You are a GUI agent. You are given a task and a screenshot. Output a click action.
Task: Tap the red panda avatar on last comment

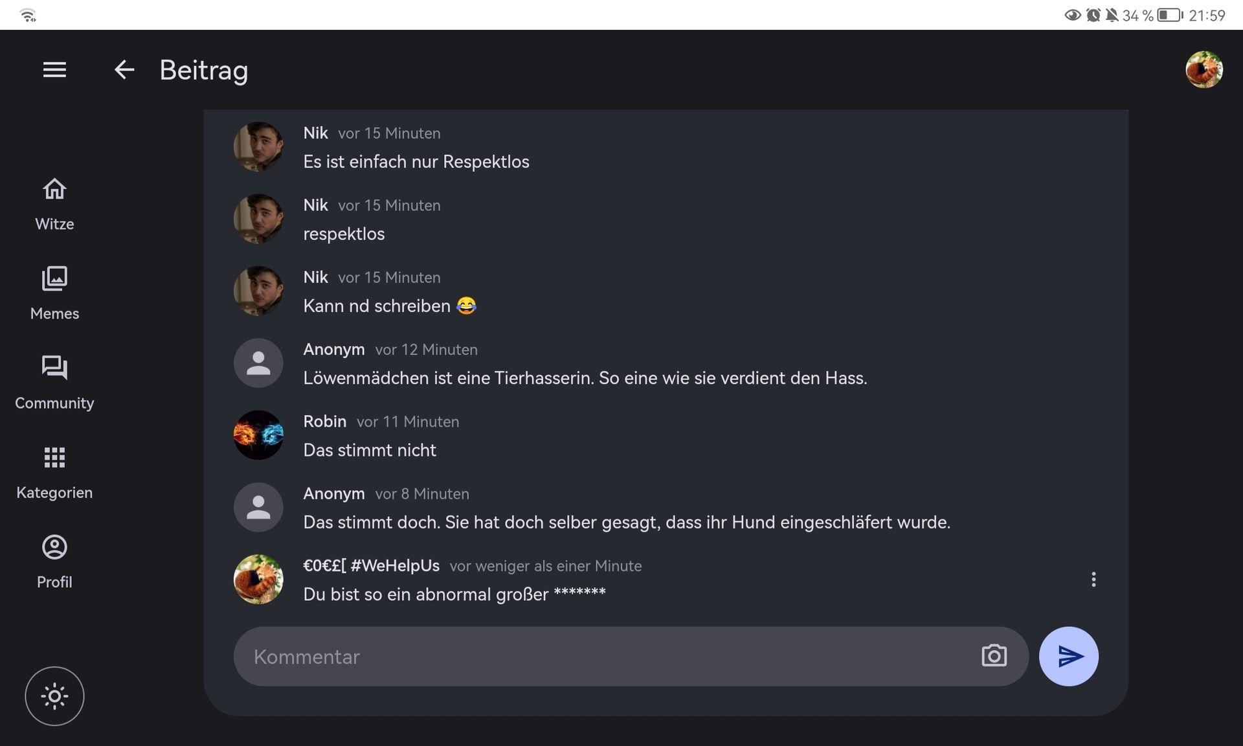pos(258,580)
